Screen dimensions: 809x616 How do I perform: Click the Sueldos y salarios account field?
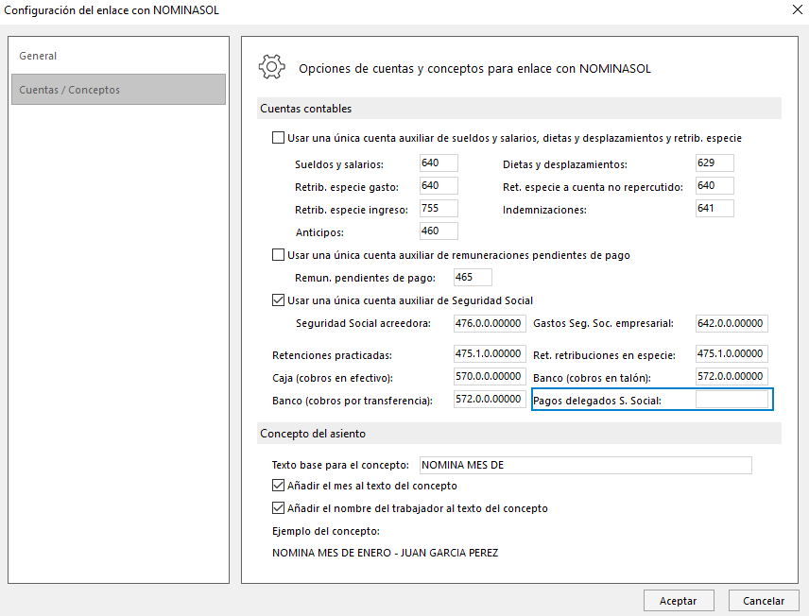(439, 163)
